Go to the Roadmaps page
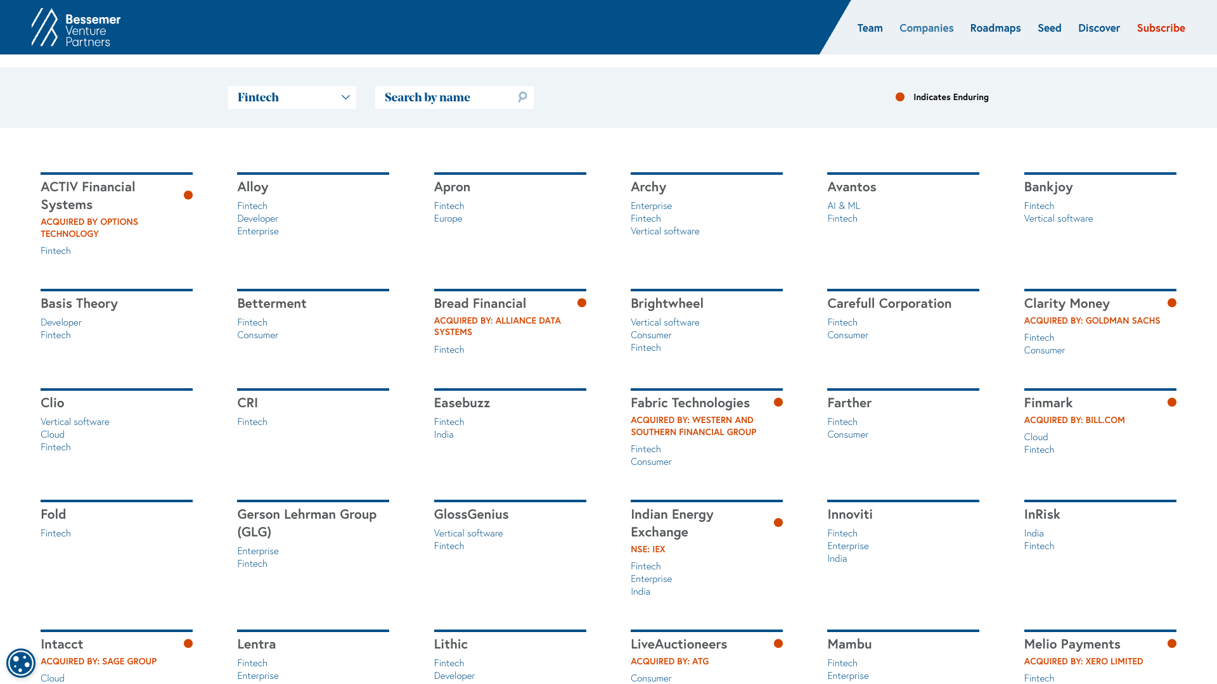 pyautogui.click(x=995, y=28)
